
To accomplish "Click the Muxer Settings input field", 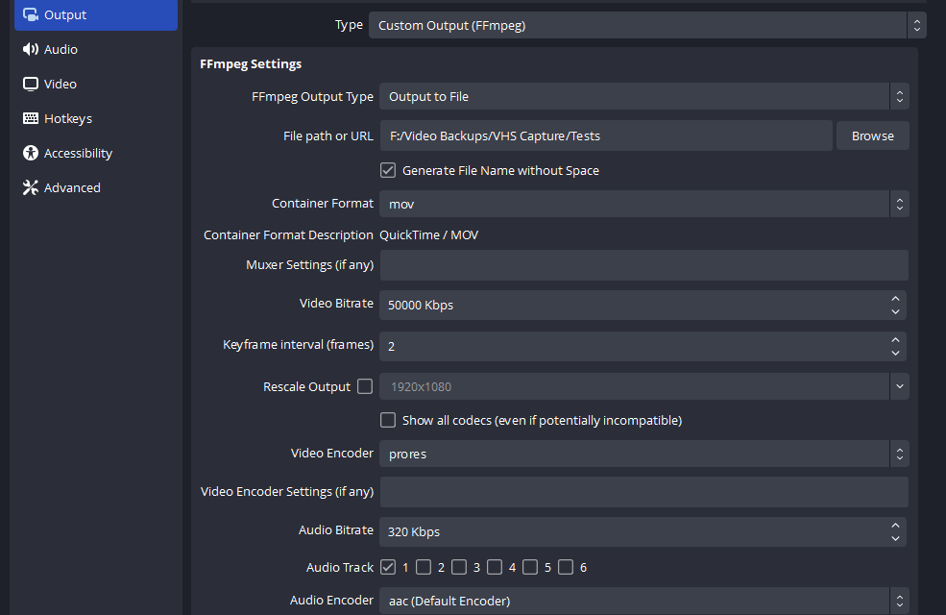I will [643, 265].
